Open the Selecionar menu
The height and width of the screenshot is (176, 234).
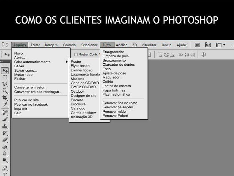(x=89, y=45)
